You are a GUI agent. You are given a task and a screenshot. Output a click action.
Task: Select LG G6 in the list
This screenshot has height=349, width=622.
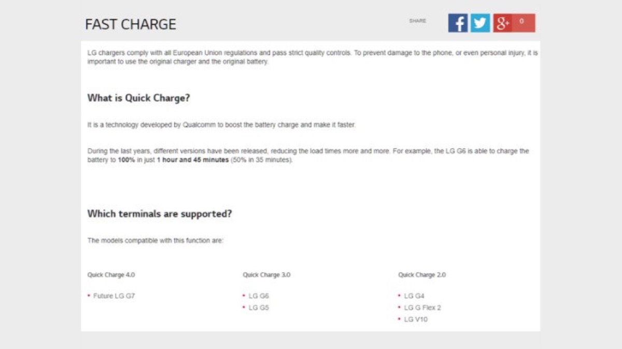point(259,296)
